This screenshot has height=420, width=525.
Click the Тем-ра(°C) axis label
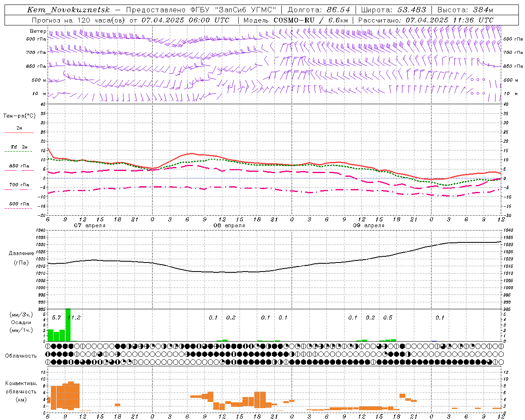[x=19, y=116]
